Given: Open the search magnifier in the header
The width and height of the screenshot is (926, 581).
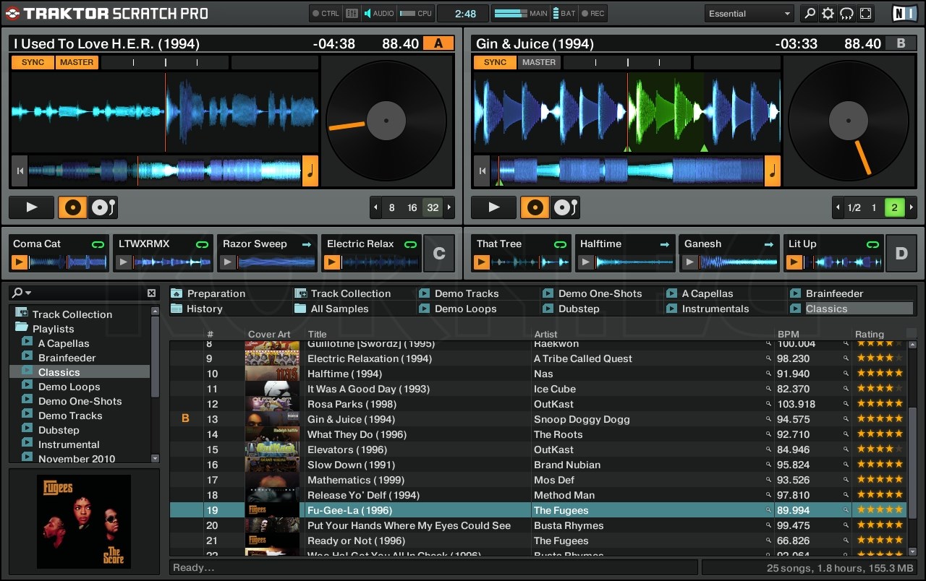Looking at the screenshot, I should click(x=809, y=13).
